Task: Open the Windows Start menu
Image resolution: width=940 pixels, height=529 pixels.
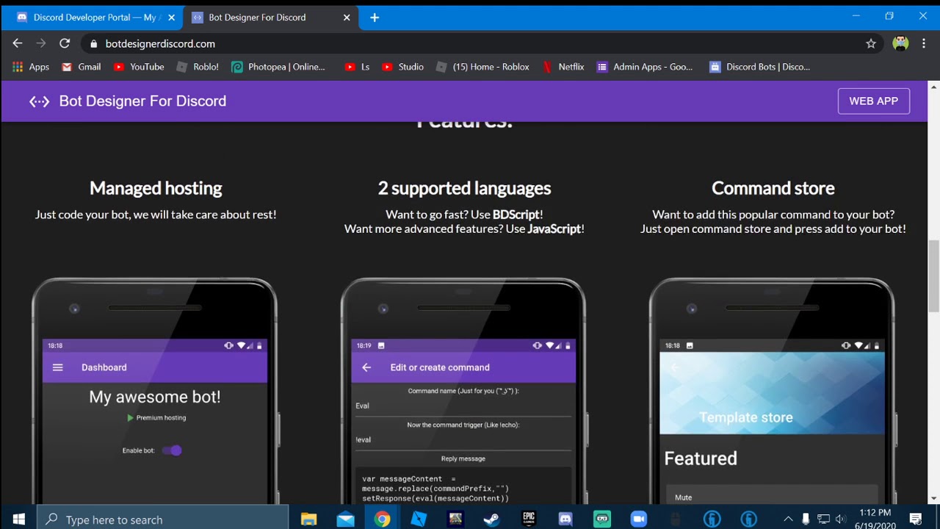Action: click(18, 519)
